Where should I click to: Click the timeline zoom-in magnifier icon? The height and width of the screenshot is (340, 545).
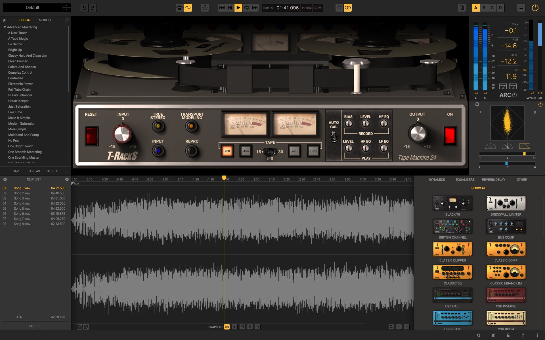tap(392, 326)
